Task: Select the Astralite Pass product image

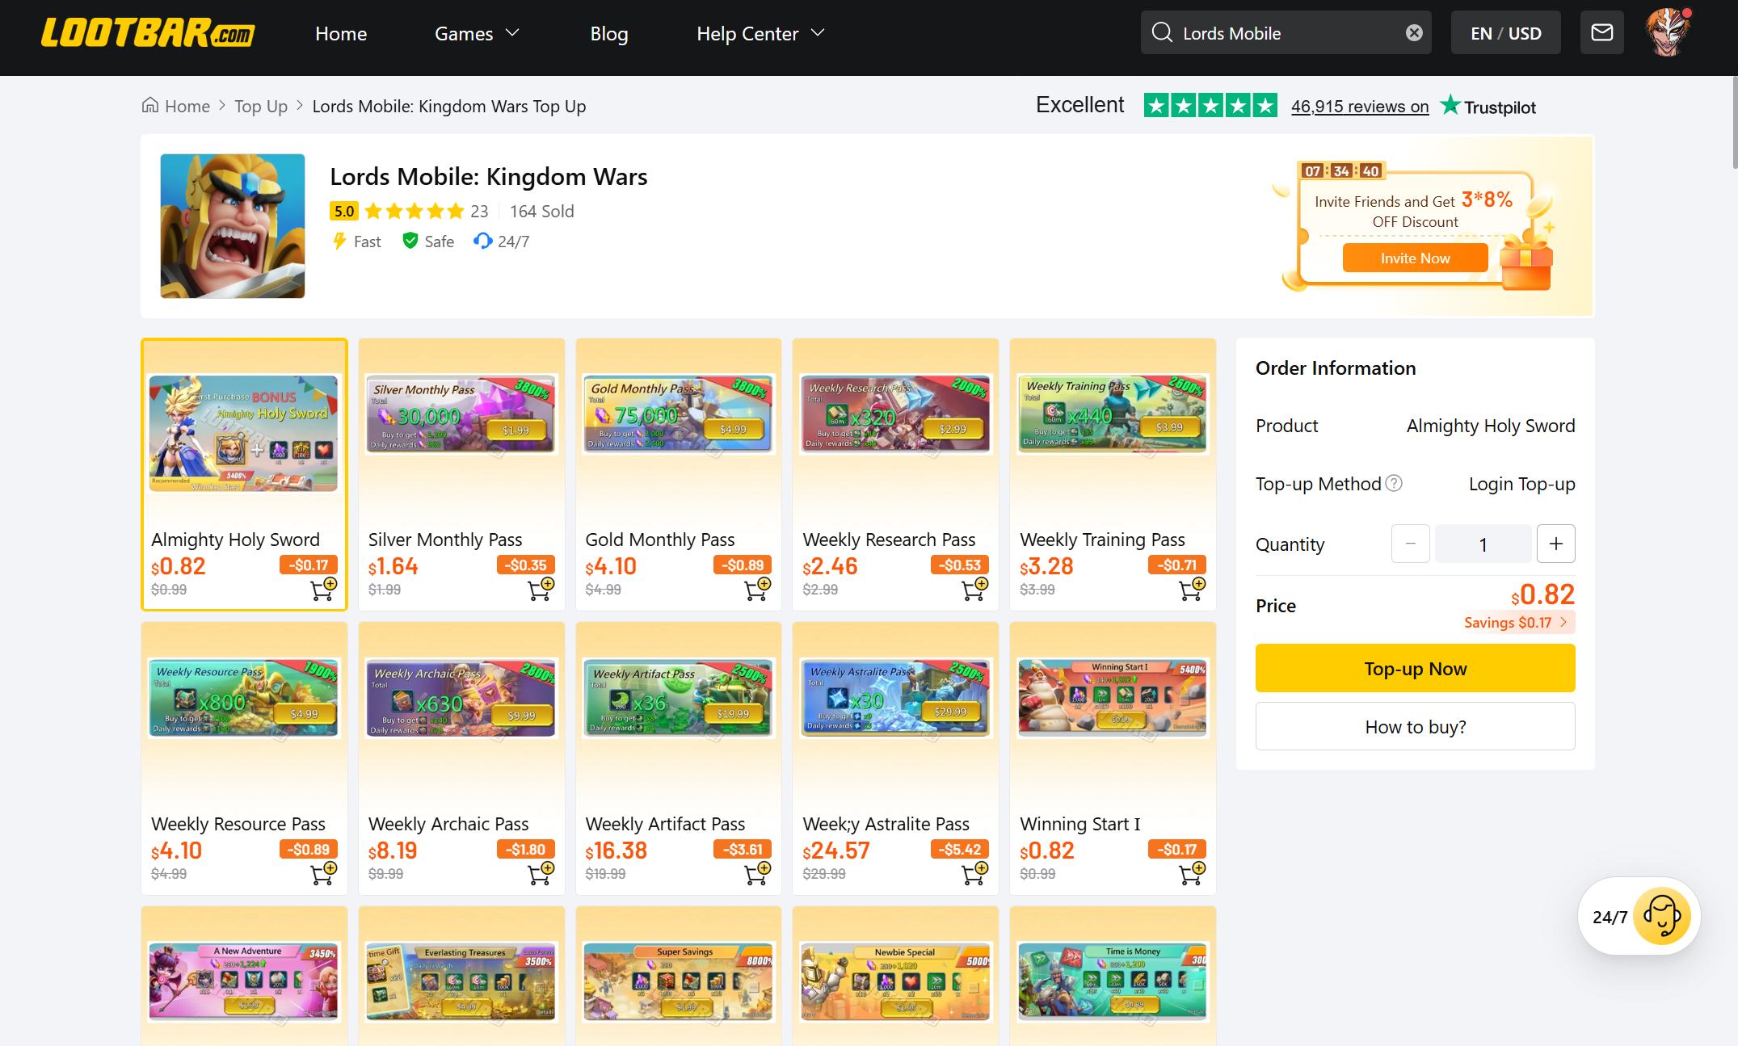Action: click(896, 698)
